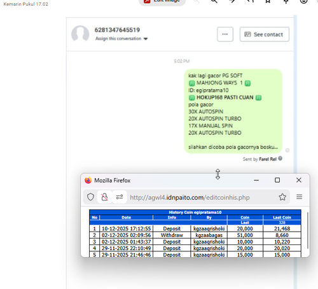Click the message status icon beside green bubble

(287, 150)
